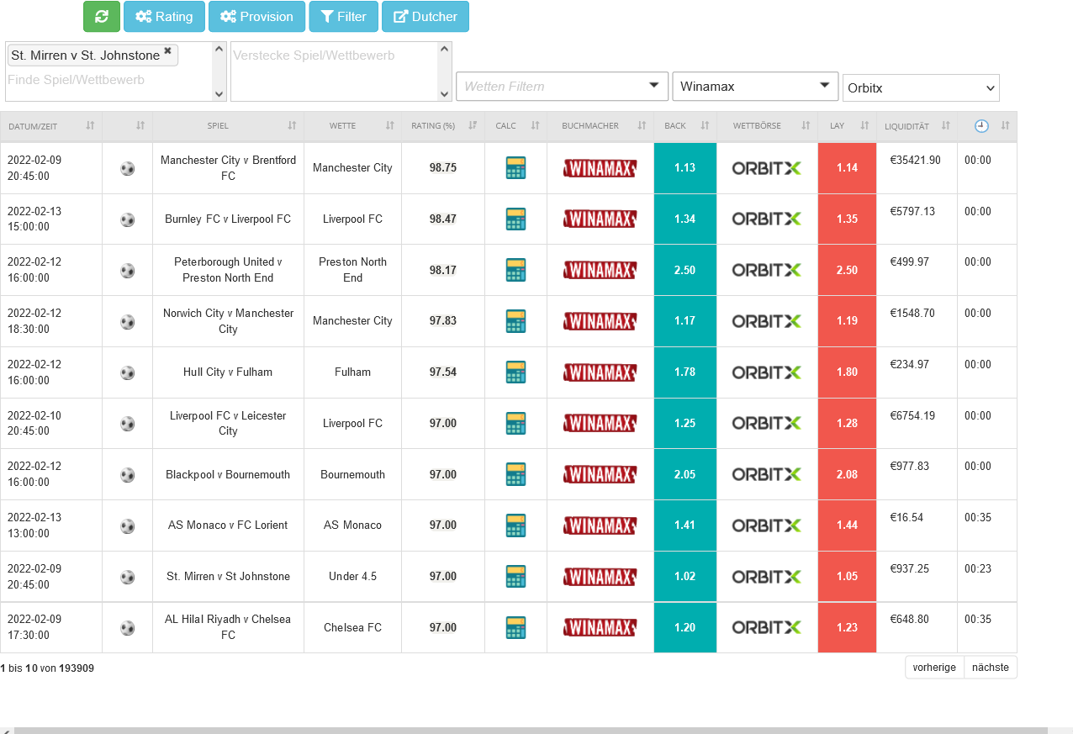Click back odds 2.05 for Bournemouth
The width and height of the screenshot is (1073, 734).
point(685,474)
